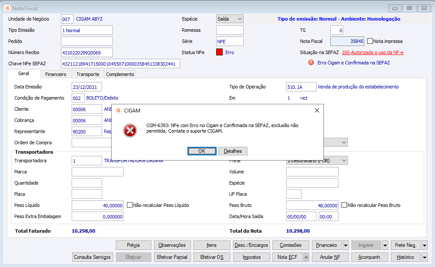Confirm the error dialog with OK
Viewport: 435px width, 267px height.
point(202,151)
